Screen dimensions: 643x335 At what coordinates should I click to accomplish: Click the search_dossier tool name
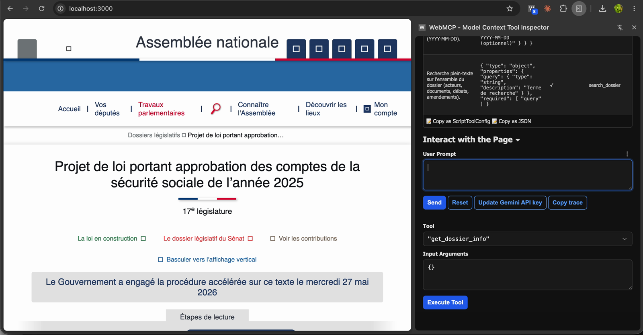click(604, 85)
